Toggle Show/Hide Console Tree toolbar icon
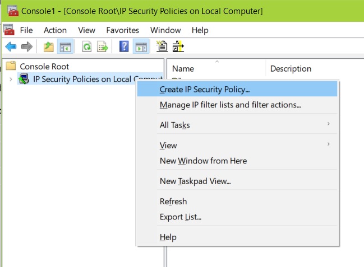 coord(66,46)
